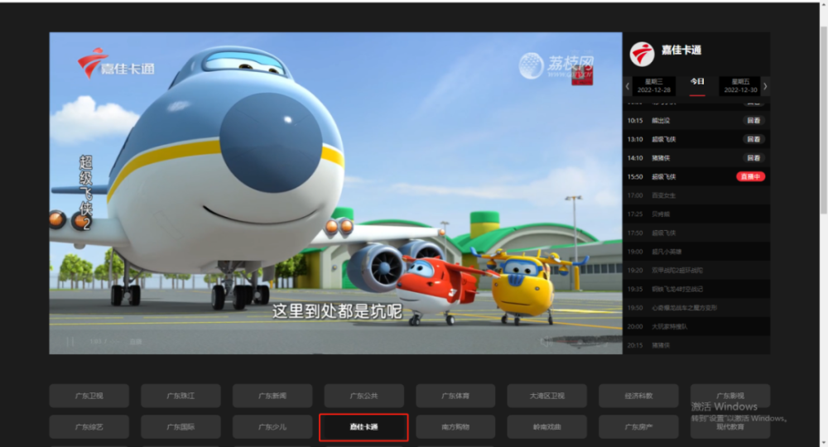
Task: Click the 嘉佳卡通 channel title in the schedule panel
Action: [x=681, y=50]
